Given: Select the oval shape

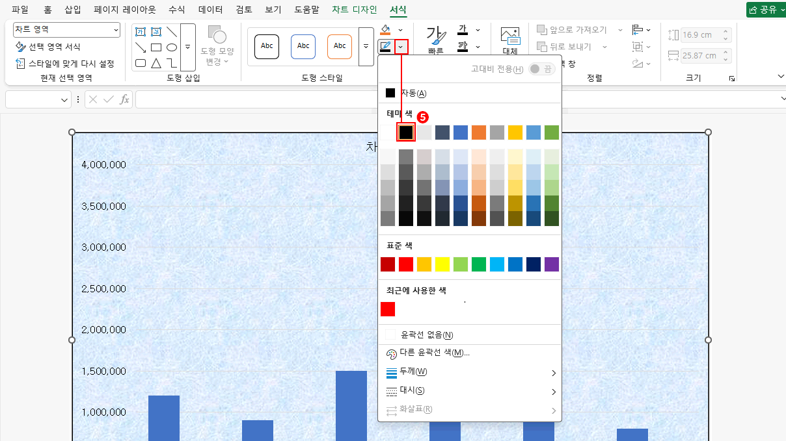Looking at the screenshot, I should [x=172, y=47].
